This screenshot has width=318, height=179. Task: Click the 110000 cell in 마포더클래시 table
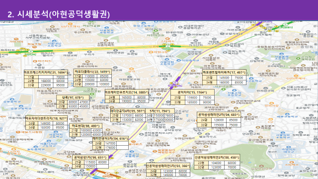tap(89, 76)
